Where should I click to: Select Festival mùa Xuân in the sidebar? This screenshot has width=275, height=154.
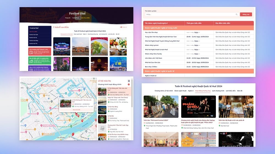34,35
